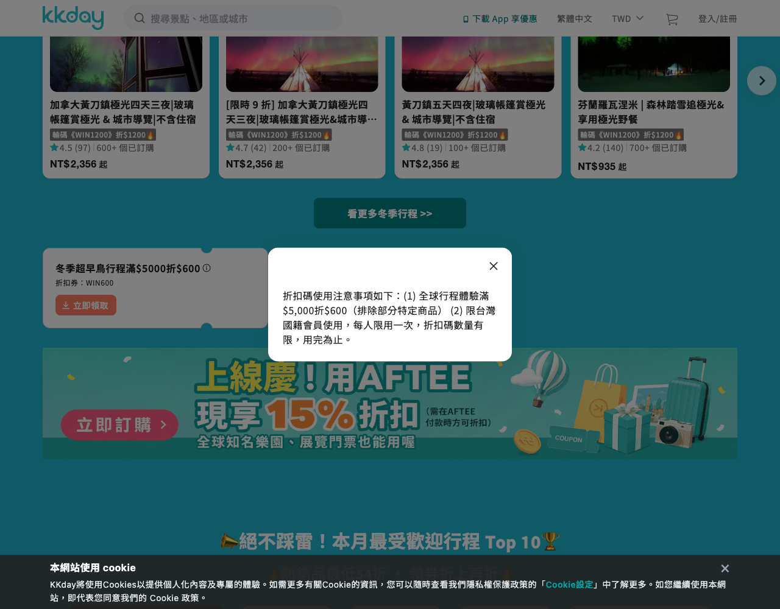Image resolution: width=780 pixels, height=609 pixels.
Task: Open the download App offer link
Action: 500,19
